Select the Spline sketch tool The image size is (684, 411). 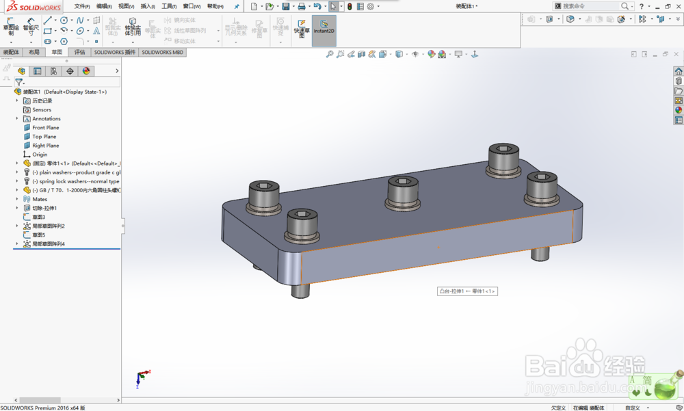click(x=80, y=21)
